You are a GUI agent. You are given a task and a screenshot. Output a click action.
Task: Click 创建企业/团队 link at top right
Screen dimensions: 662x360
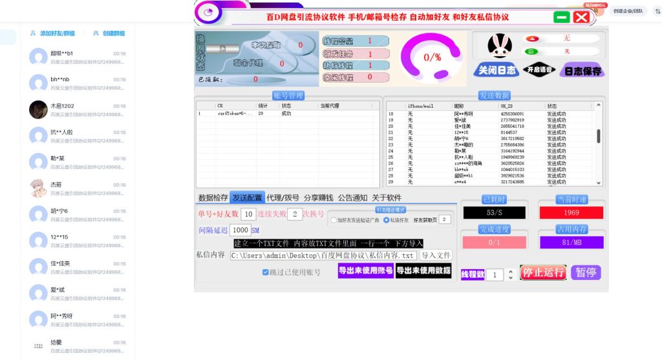pos(628,12)
